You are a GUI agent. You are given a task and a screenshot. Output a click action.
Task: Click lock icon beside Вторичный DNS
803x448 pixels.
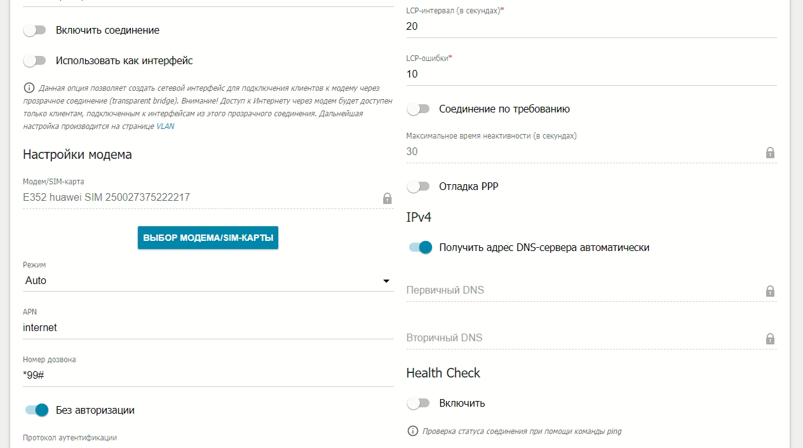point(770,338)
